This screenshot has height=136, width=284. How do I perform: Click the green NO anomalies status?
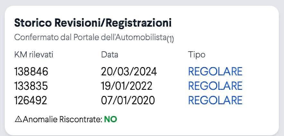click(111, 120)
